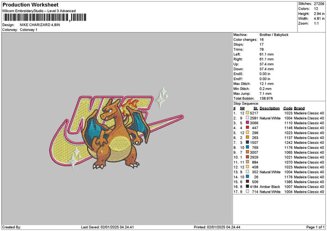The width and height of the screenshot is (327, 231).
Task: Select 'Printed: 02/01/2025 04.24.44' footer text
Action: click(x=217, y=227)
